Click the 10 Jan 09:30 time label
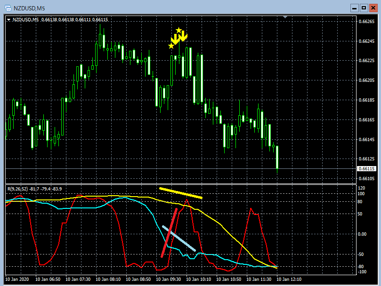The width and height of the screenshot is (381, 286). coord(169,279)
